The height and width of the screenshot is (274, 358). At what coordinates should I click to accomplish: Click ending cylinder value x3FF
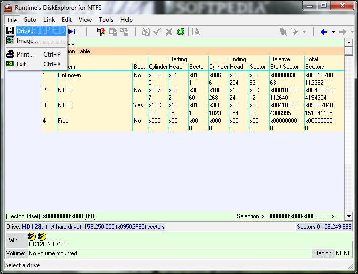[x=215, y=105]
